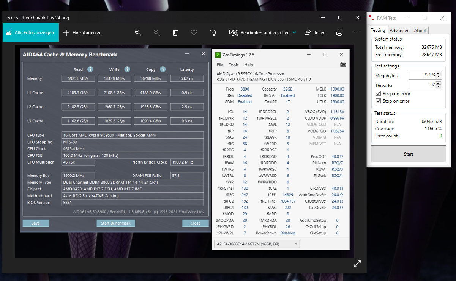The height and width of the screenshot is (281, 456).
Task: Click the Threads input field
Action: 422,85
